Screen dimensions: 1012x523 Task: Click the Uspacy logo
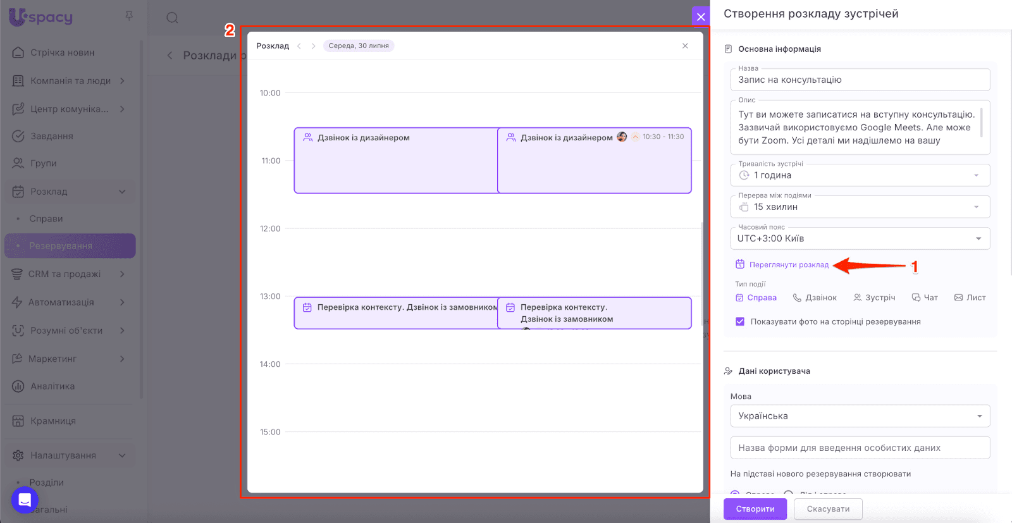41,16
